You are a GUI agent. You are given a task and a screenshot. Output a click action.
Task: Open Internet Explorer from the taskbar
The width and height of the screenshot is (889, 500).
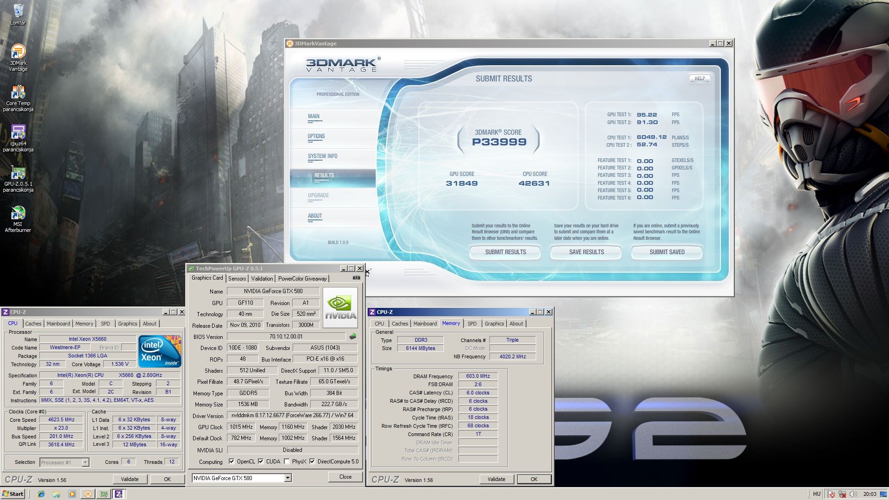tap(41, 494)
